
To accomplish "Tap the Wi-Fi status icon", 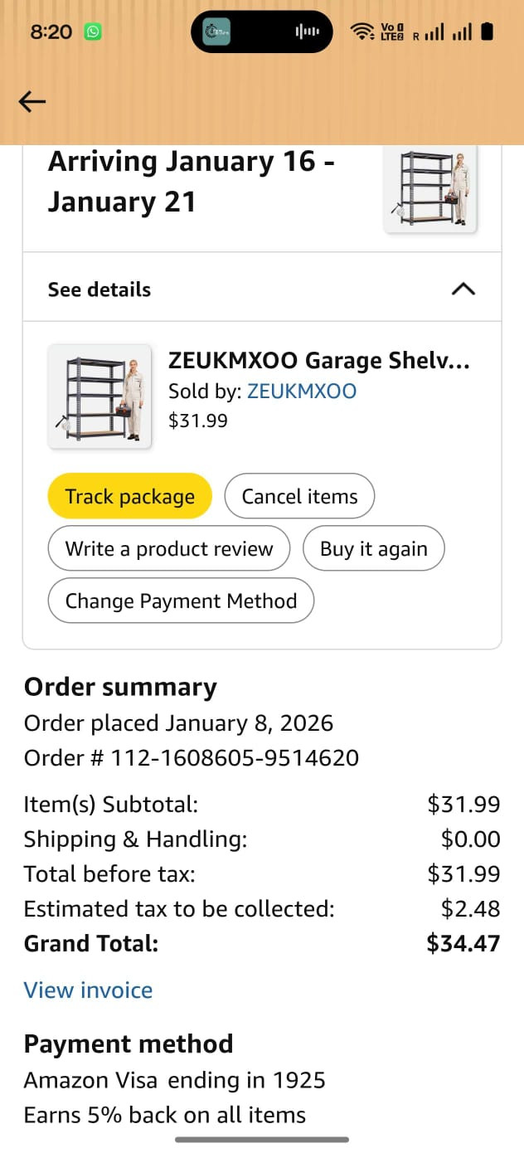I will point(361,32).
